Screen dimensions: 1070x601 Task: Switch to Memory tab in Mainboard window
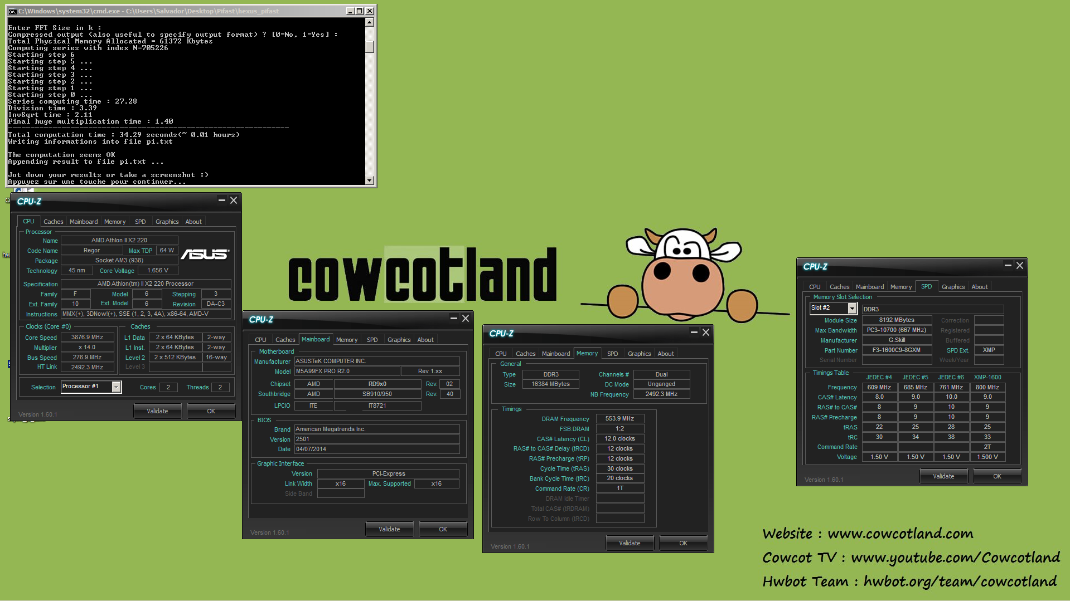[347, 340]
